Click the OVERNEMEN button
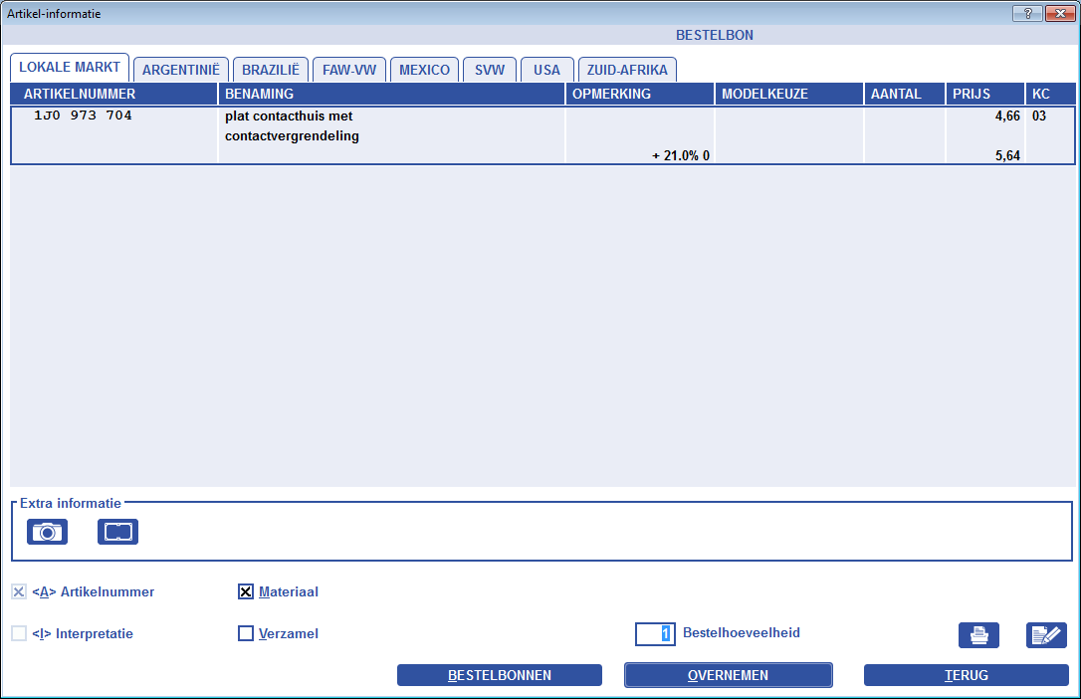1081x699 pixels. coord(728,675)
